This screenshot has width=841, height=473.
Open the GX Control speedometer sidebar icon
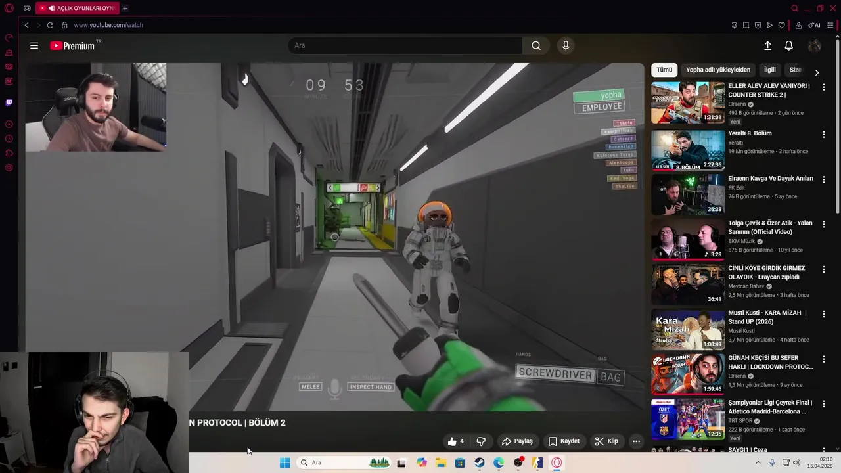[x=9, y=37]
